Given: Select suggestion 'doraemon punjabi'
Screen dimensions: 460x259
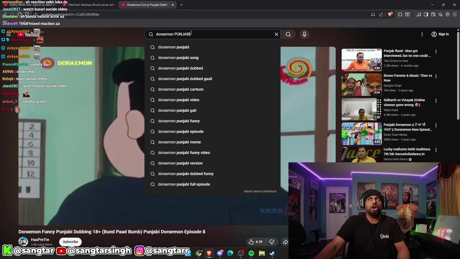Looking at the screenshot, I should click(212, 47).
